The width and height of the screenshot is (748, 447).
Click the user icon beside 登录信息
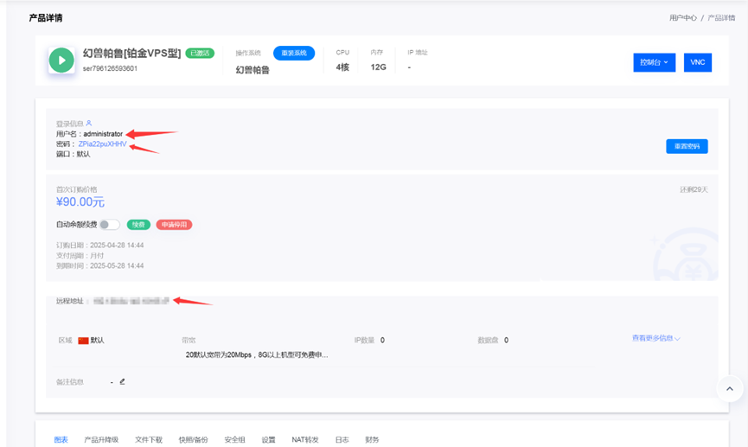pyautogui.click(x=89, y=123)
